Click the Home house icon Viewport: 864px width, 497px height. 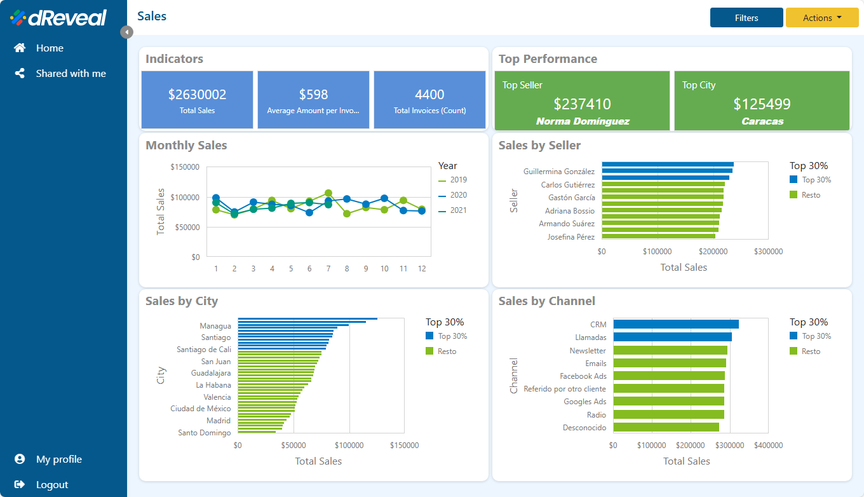(x=20, y=48)
